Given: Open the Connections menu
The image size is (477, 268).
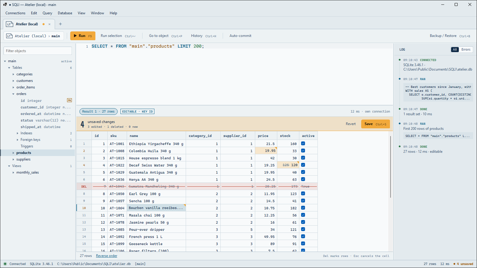Looking at the screenshot, I should [x=15, y=13].
